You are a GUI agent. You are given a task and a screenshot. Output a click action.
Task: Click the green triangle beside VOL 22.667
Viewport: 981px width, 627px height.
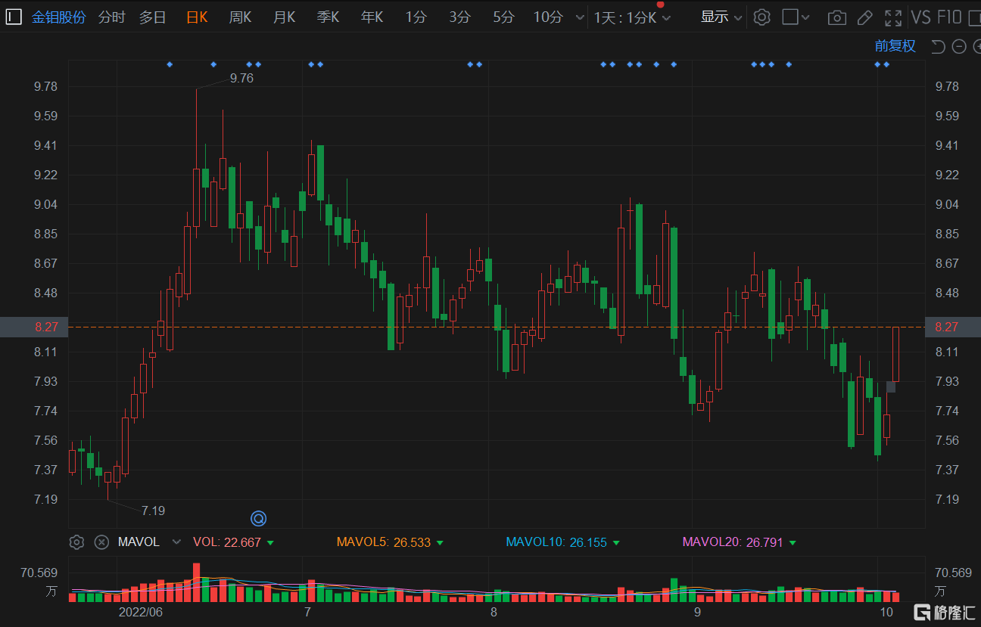click(271, 543)
